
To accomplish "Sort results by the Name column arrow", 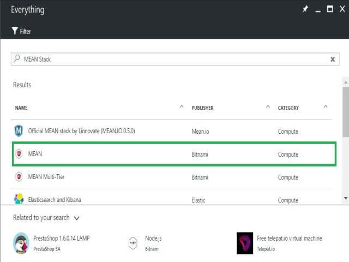I will (182, 107).
